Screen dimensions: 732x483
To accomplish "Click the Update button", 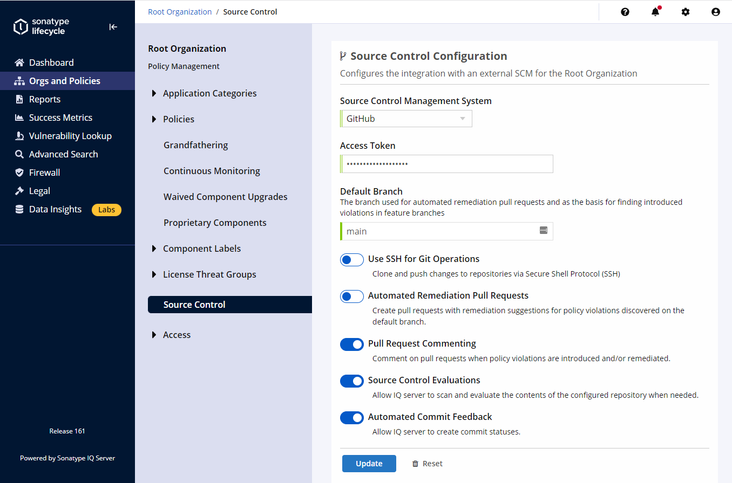I will [x=369, y=464].
